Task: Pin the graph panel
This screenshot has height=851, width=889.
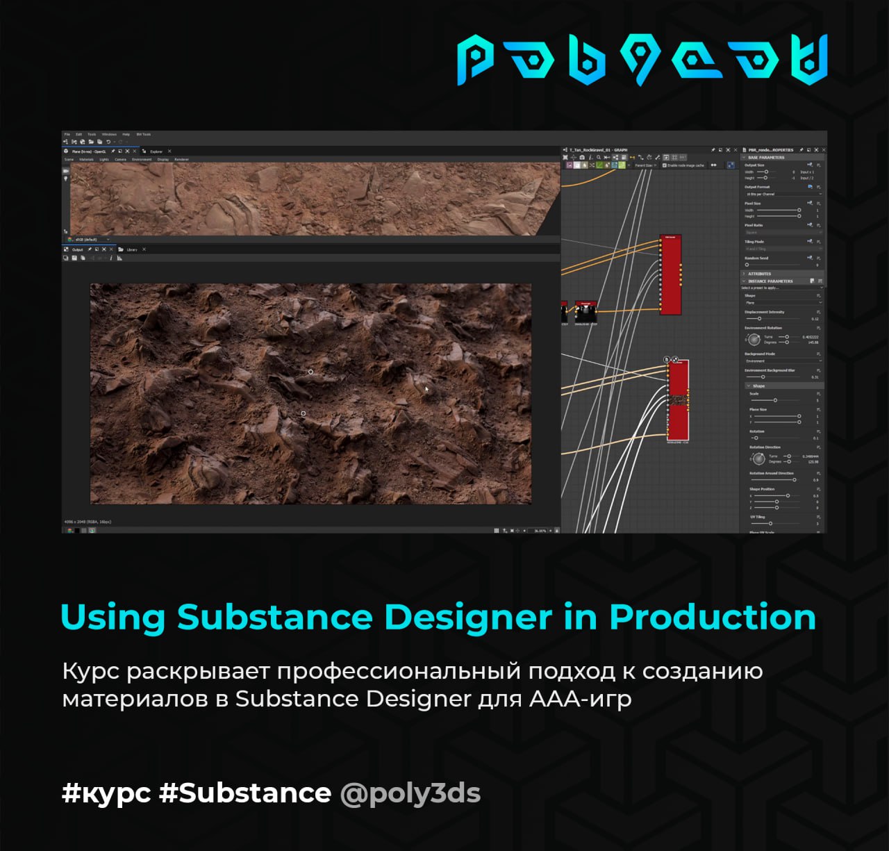Action: coord(713,150)
